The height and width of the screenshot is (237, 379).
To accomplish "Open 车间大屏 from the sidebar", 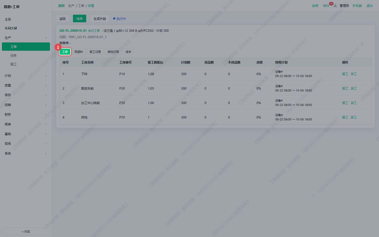I will pyautogui.click(x=26, y=28).
